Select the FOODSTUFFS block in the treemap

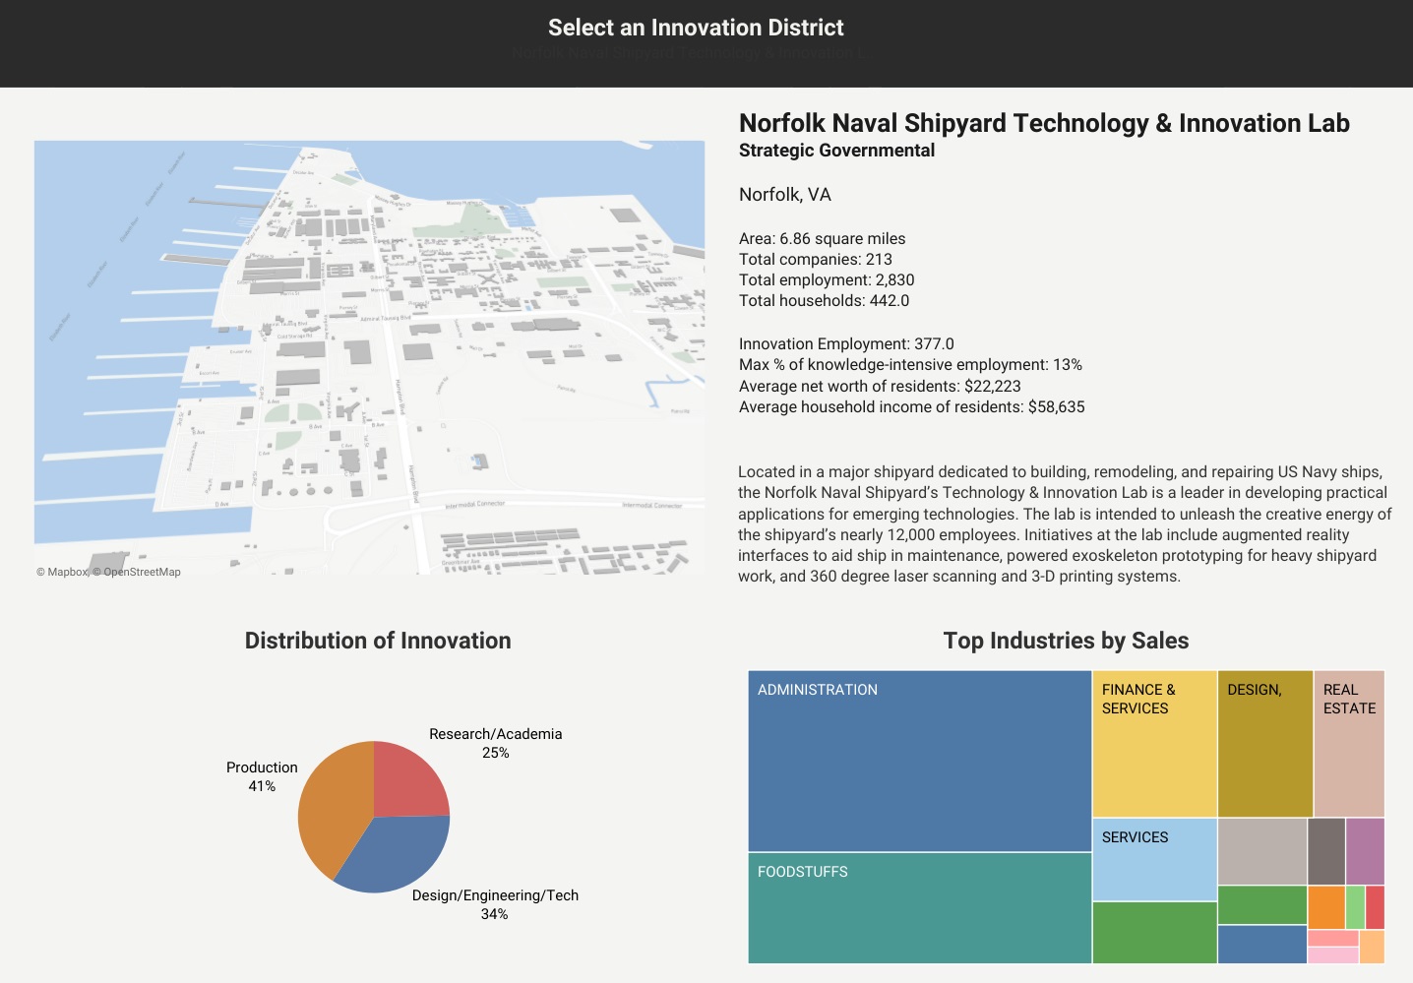pos(919,905)
